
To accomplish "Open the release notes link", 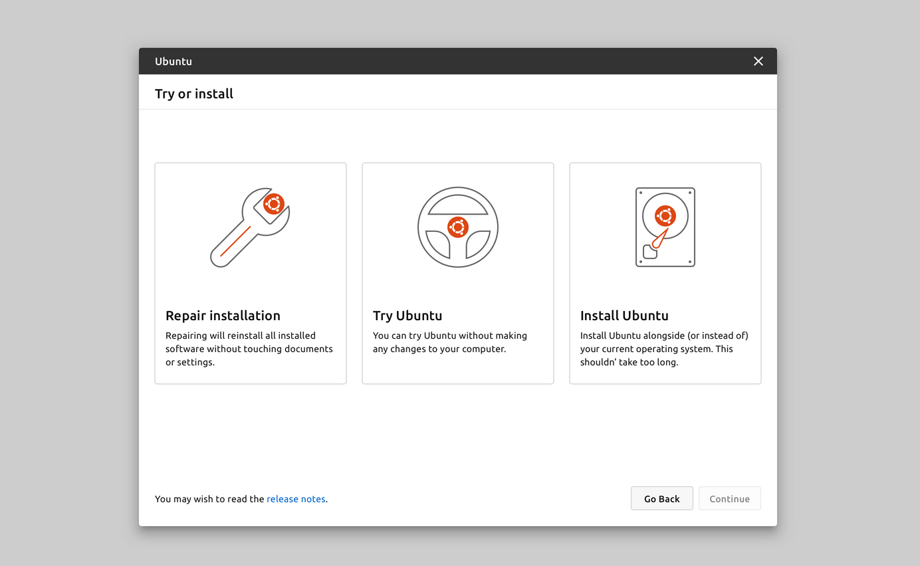I will coord(296,498).
